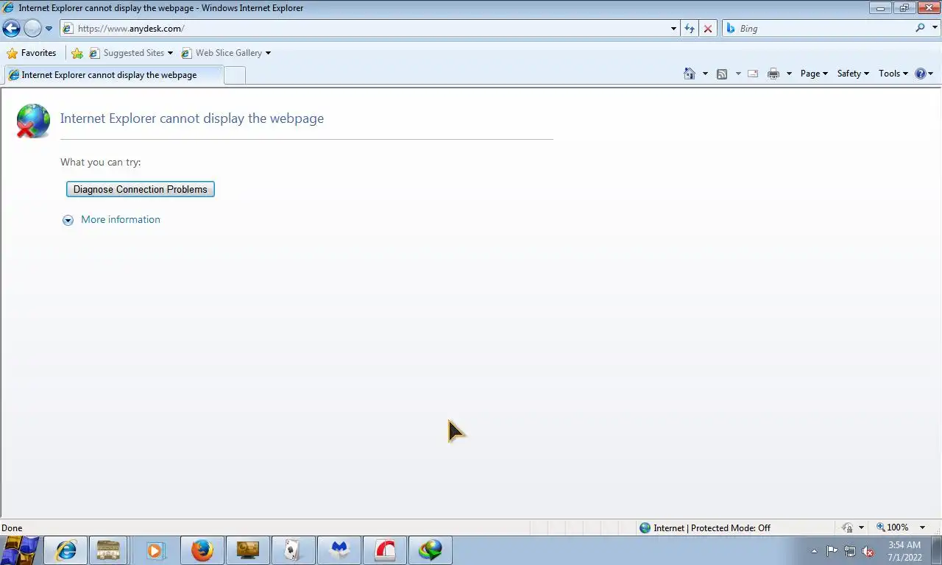Click the Print icon
This screenshot has width=942, height=565.
(x=773, y=74)
